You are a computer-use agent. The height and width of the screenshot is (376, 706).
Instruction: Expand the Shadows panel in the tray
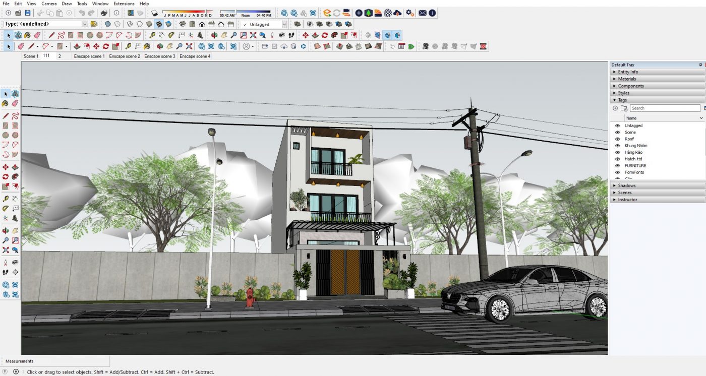[626, 186]
